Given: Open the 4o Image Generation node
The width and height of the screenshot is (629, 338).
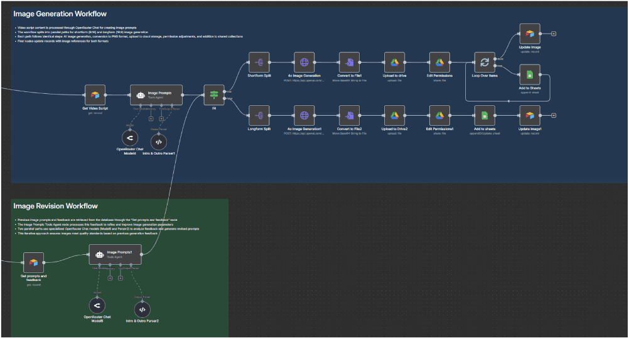Looking at the screenshot, I should [x=304, y=62].
